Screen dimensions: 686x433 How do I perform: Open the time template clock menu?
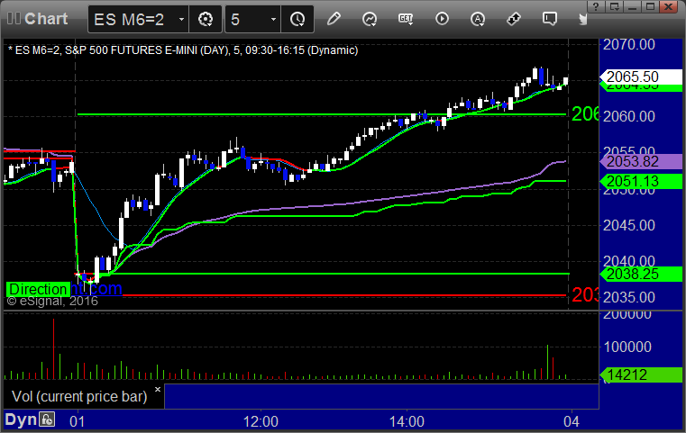pos(297,19)
